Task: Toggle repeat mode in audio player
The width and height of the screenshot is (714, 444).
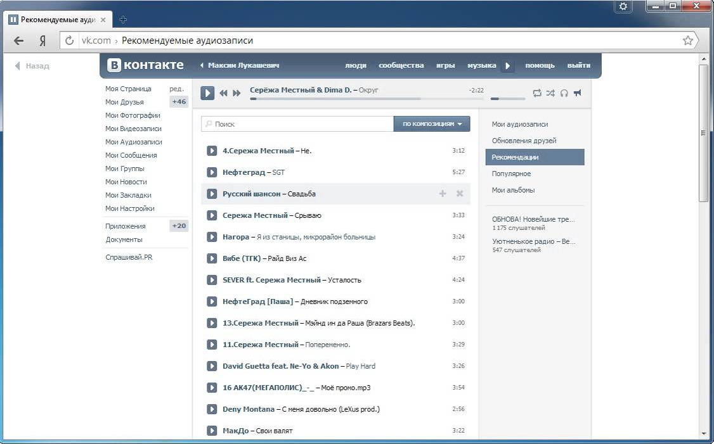Action: pos(537,93)
